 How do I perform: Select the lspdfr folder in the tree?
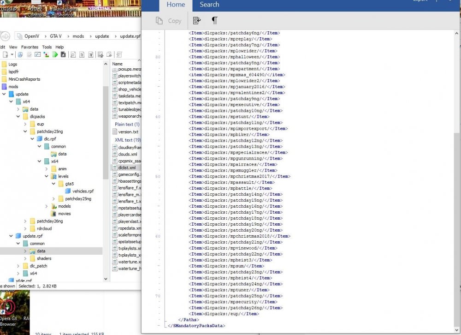tap(13, 72)
